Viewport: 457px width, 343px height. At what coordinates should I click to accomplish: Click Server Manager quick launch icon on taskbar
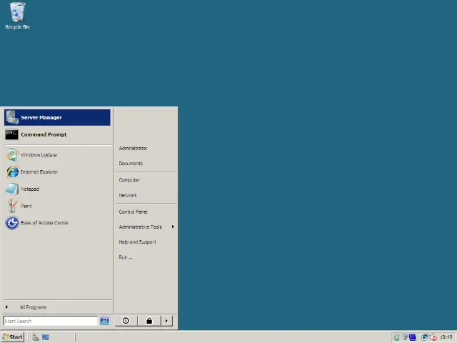[x=36, y=337]
